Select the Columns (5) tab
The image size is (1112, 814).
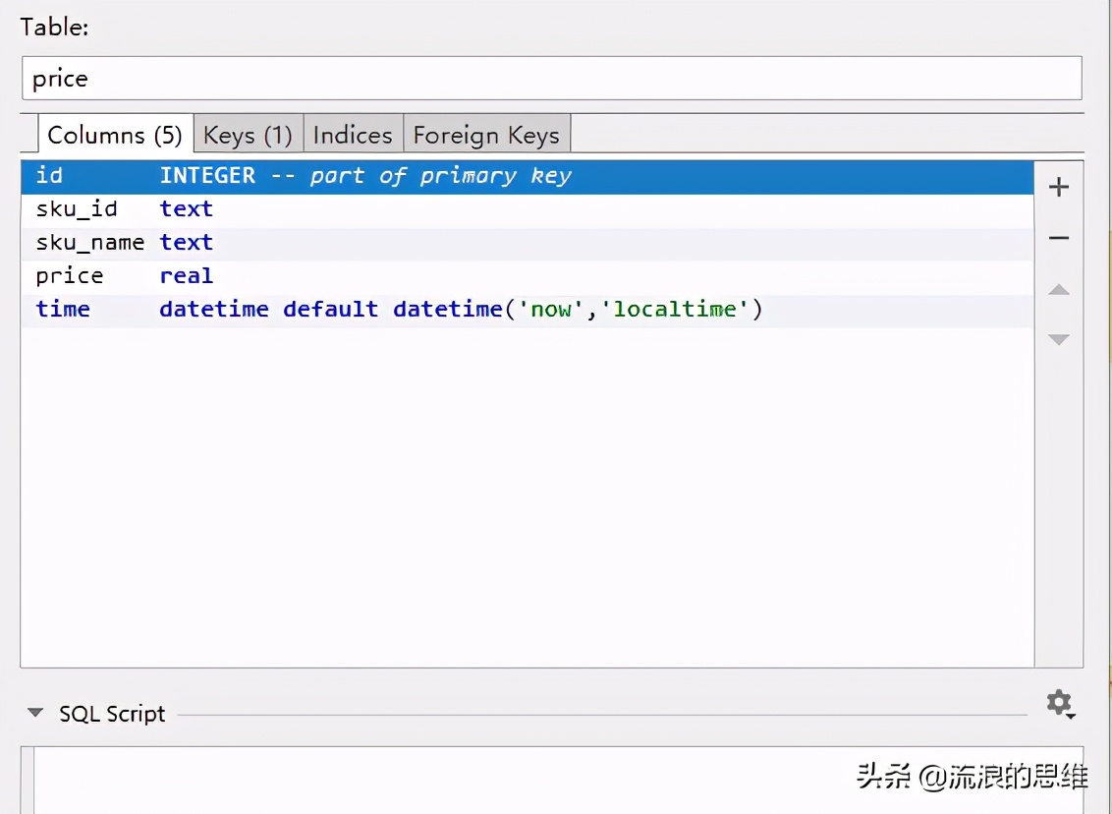point(115,135)
